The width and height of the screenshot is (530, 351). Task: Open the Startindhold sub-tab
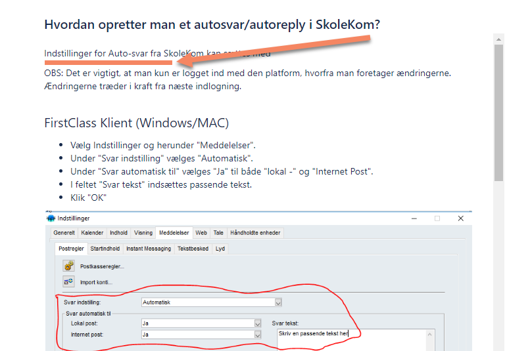point(105,249)
